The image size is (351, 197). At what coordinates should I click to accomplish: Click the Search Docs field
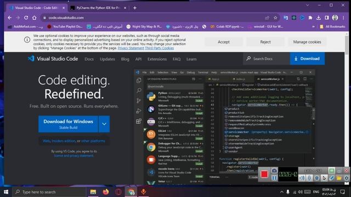pyautogui.click(x=267, y=59)
